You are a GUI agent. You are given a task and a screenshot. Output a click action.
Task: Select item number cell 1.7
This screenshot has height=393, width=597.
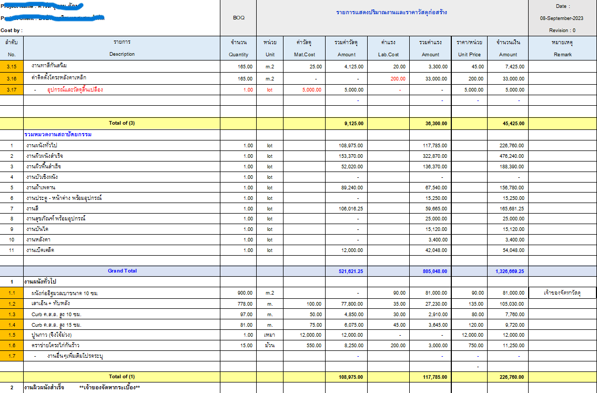click(12, 357)
